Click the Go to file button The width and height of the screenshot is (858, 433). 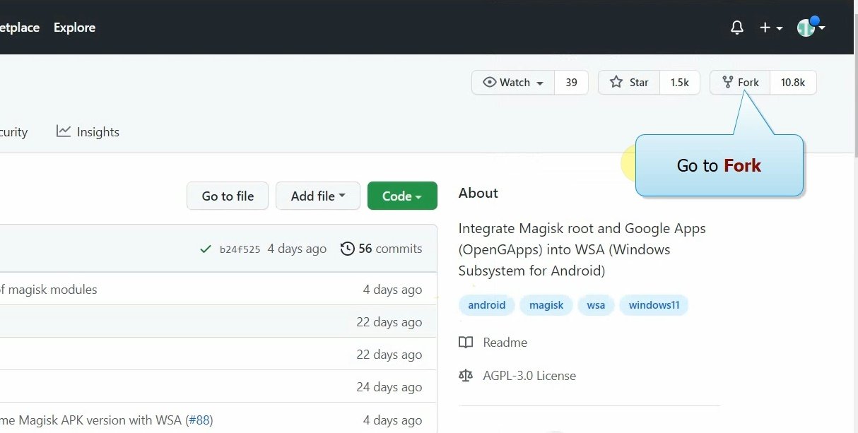point(228,196)
